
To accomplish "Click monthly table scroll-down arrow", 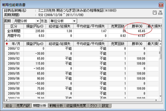I will click(160, 96).
